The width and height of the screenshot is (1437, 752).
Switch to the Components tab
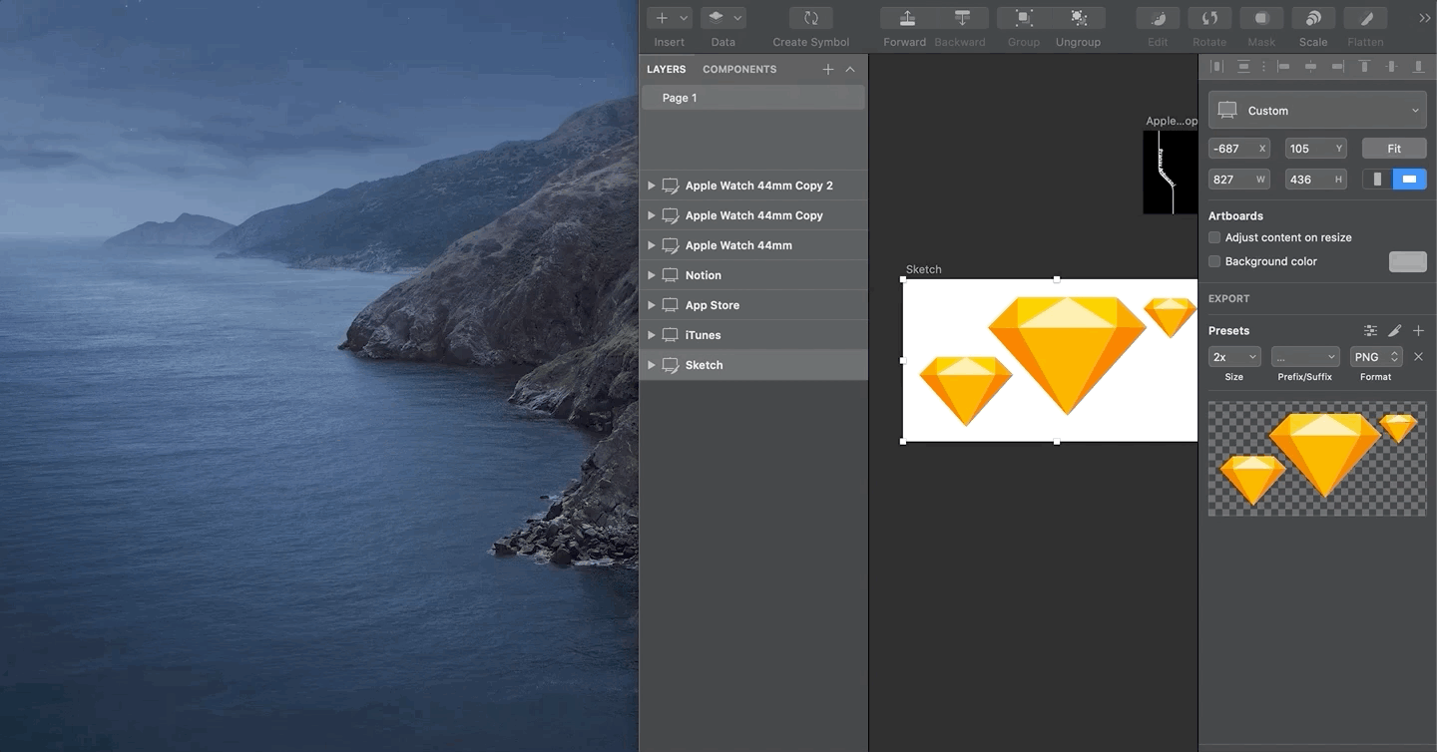739,69
